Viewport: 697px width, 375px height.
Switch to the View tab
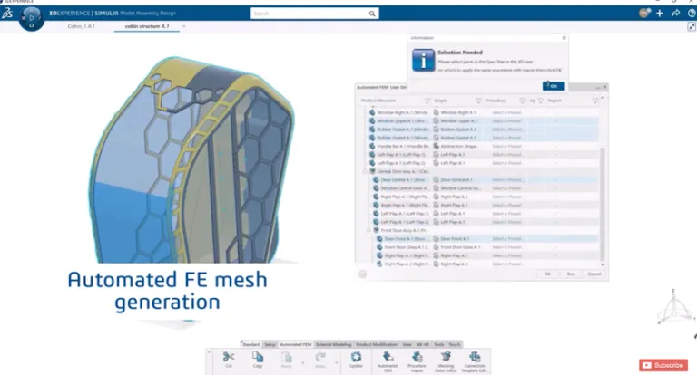[x=407, y=344]
